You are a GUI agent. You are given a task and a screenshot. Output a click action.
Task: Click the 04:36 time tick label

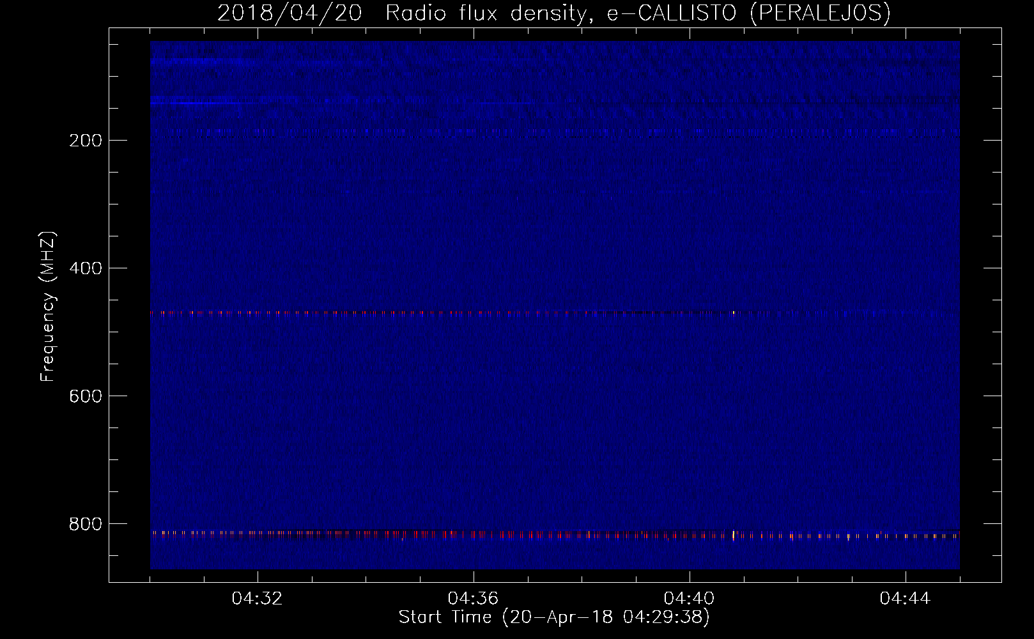(x=473, y=599)
